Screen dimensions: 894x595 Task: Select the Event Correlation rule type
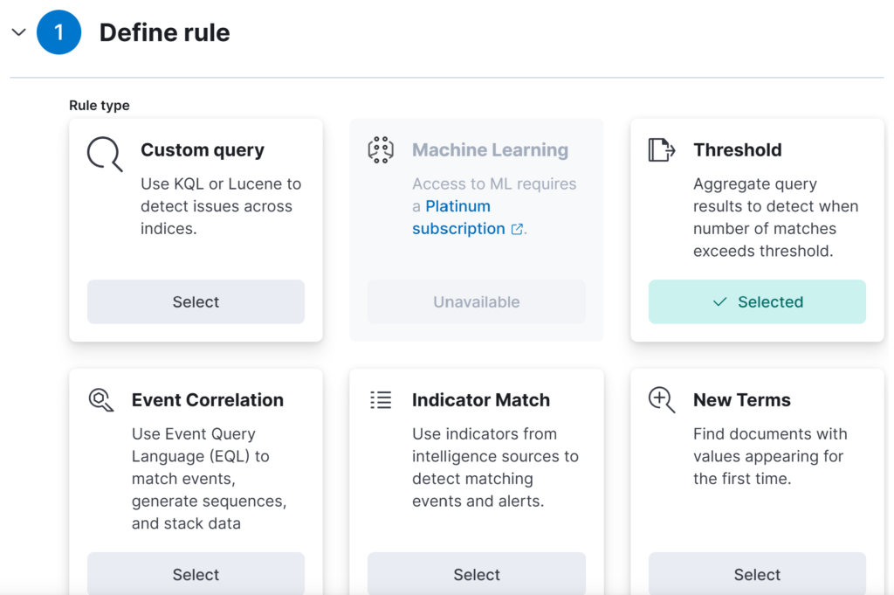[x=196, y=573]
